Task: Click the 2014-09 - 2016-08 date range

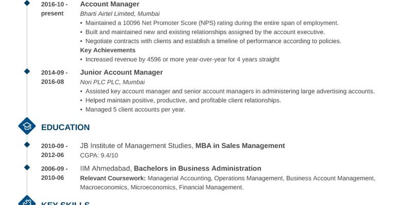Action: pyautogui.click(x=54, y=77)
